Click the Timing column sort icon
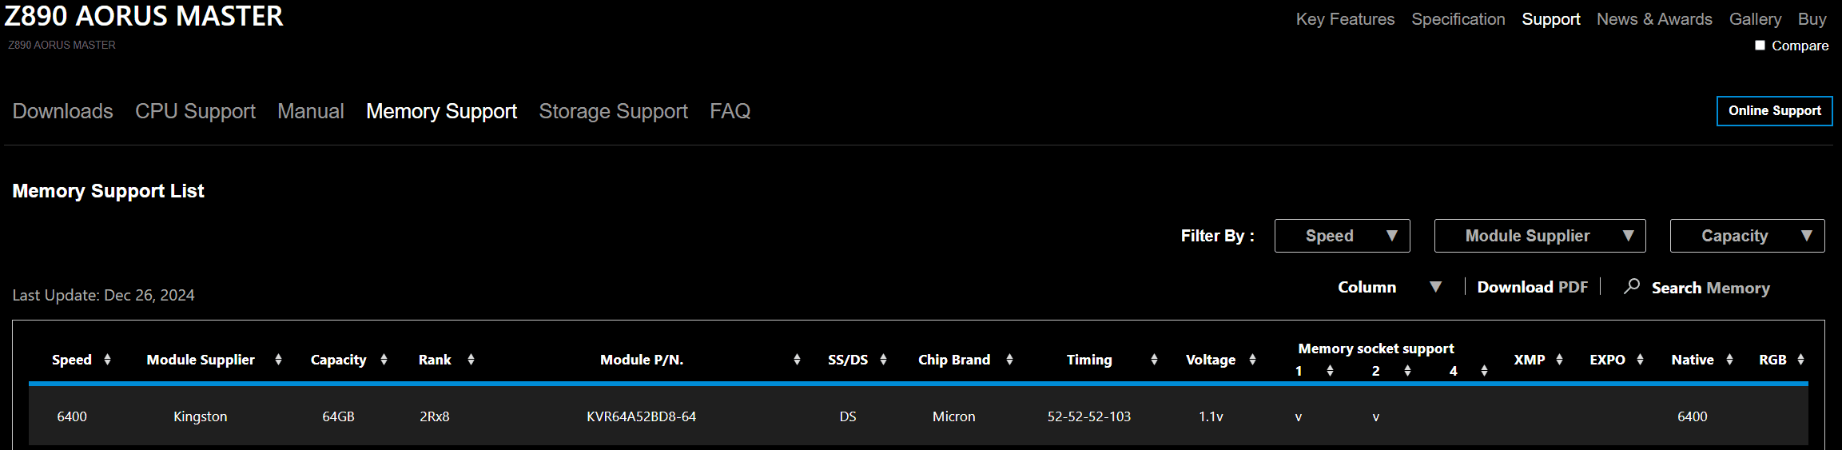 [1154, 360]
